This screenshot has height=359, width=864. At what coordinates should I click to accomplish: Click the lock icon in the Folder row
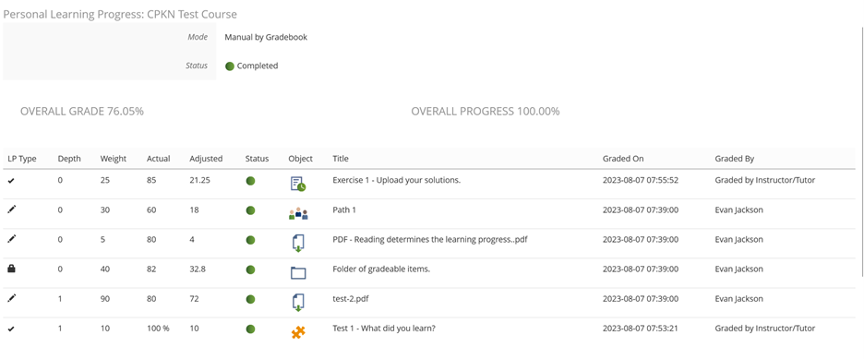[12, 269]
